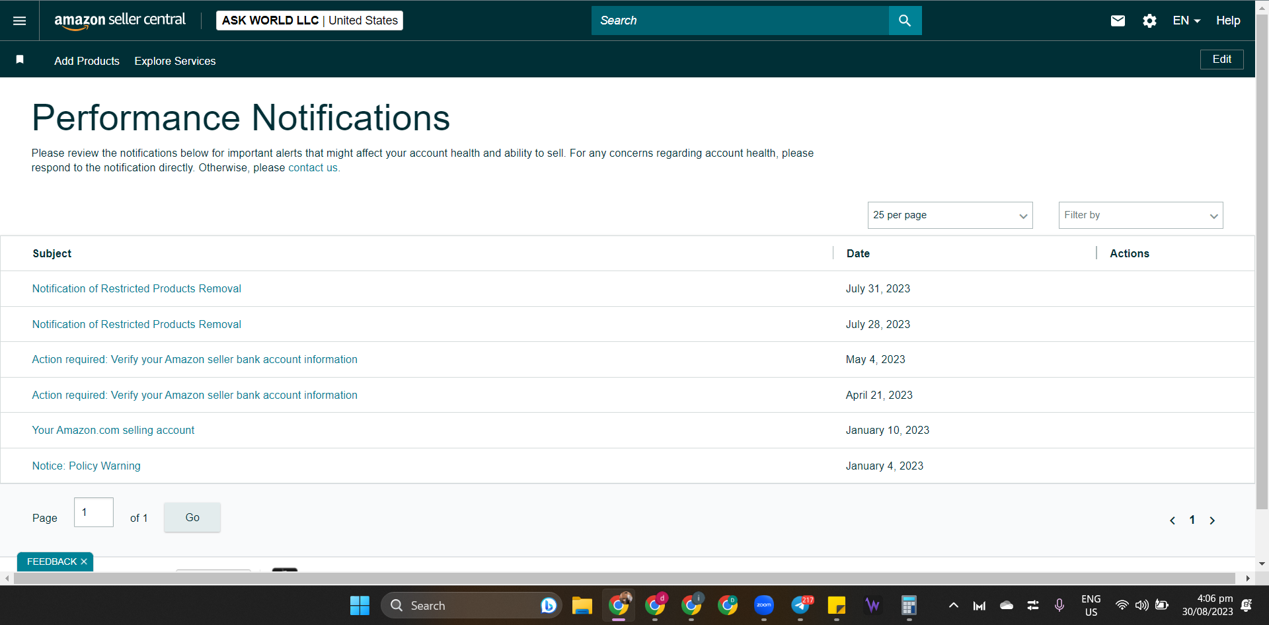Open May 4 bank account verification notification

click(x=195, y=359)
